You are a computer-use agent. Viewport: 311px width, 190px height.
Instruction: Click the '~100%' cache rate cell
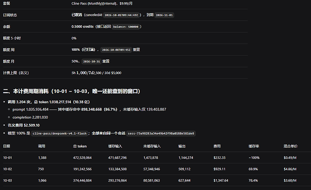click(254, 158)
